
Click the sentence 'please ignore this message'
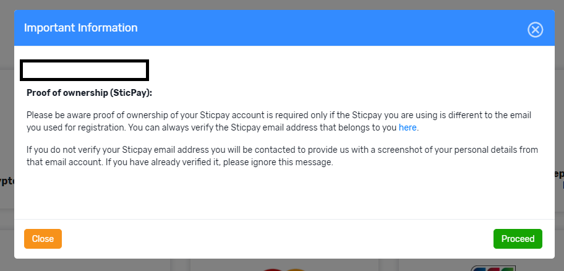click(x=278, y=162)
